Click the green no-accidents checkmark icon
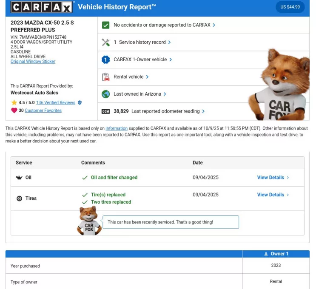Viewport: 316px width, 289px height. tap(106, 25)
